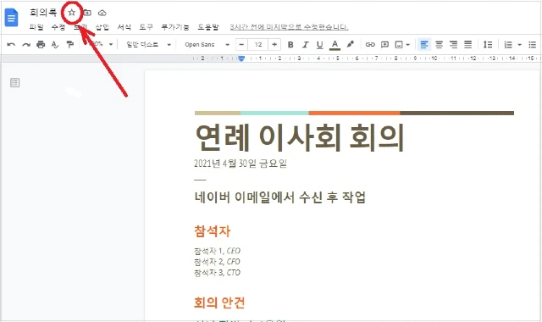The width and height of the screenshot is (542, 322).
Task: Check the cloud save status icon
Action: (102, 13)
